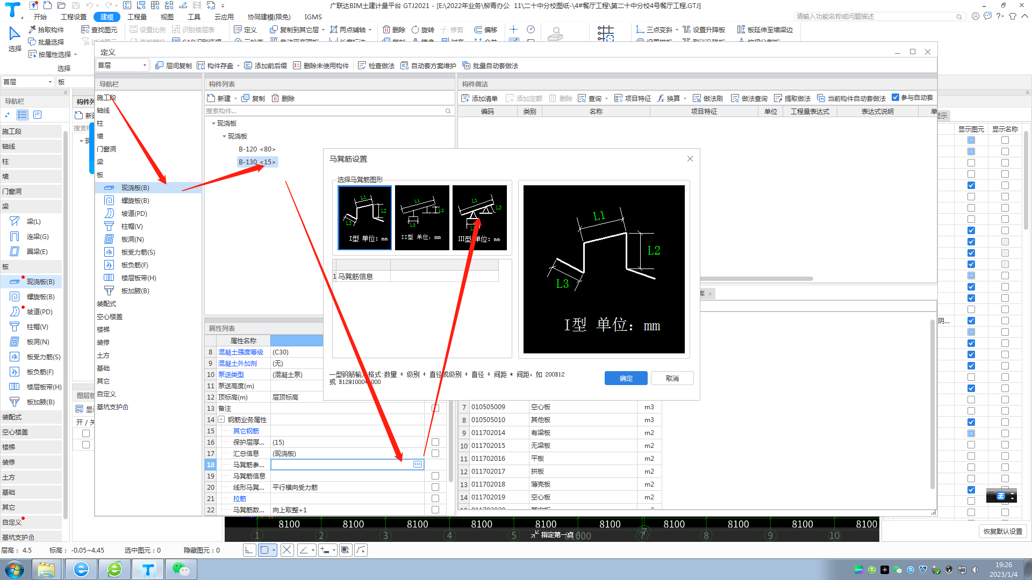Viewport: 1032px width, 580px height.
Task: Select the II型 stirrup shape thumbnail
Action: [x=422, y=218]
